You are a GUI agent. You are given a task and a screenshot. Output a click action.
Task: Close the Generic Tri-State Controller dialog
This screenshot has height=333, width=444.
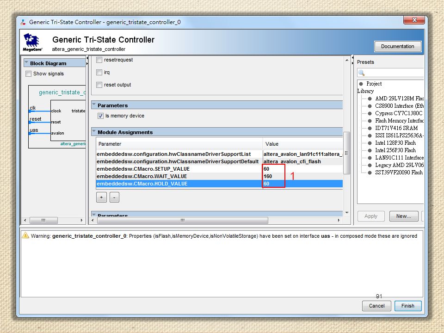click(x=414, y=20)
